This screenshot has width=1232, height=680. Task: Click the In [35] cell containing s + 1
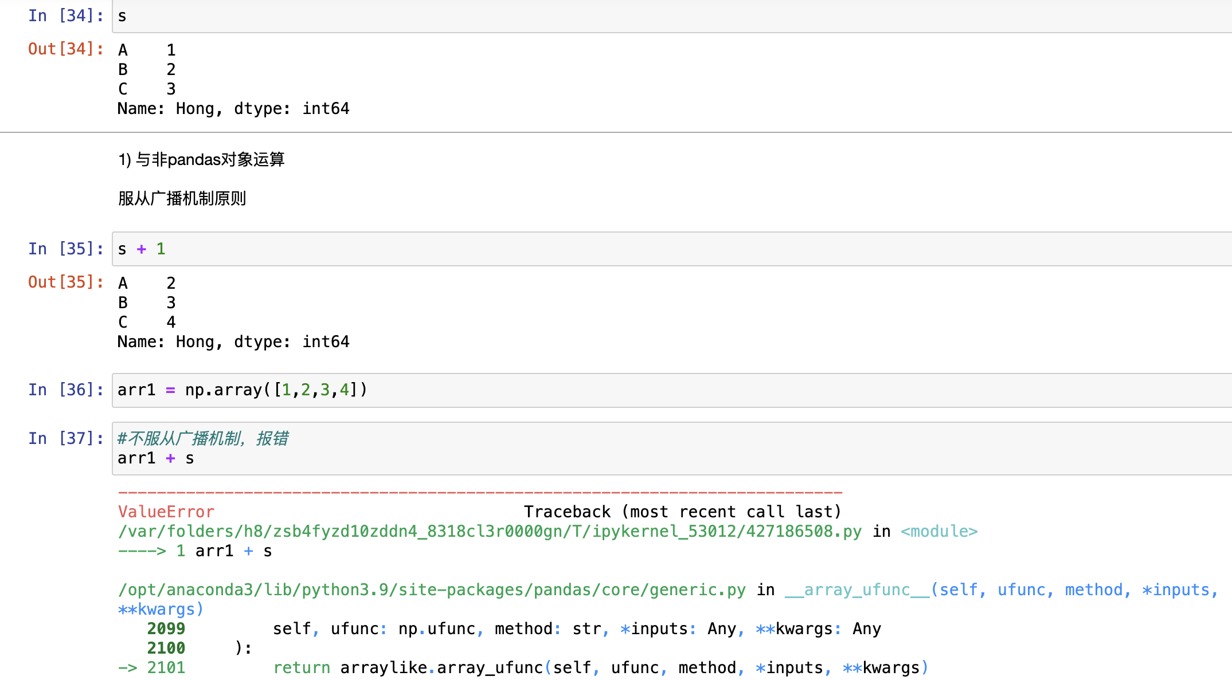click(672, 249)
